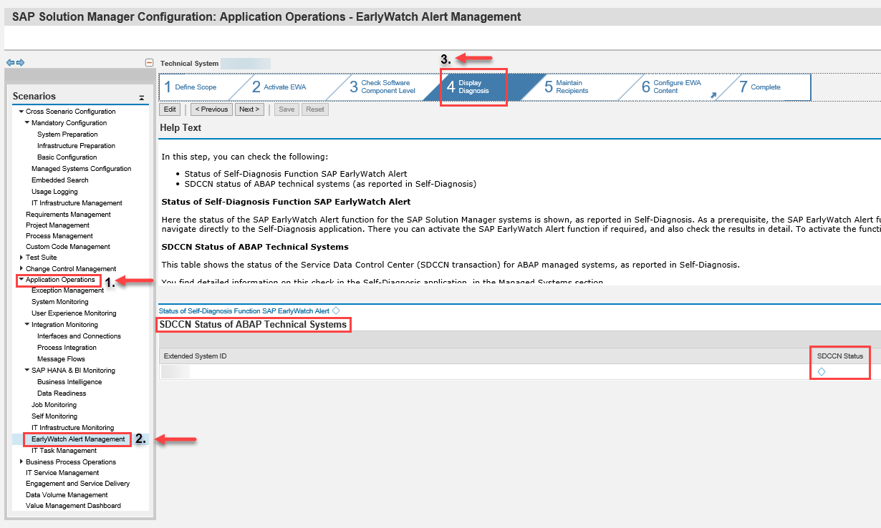Go to step 5 Maintain Recipients

[567, 87]
